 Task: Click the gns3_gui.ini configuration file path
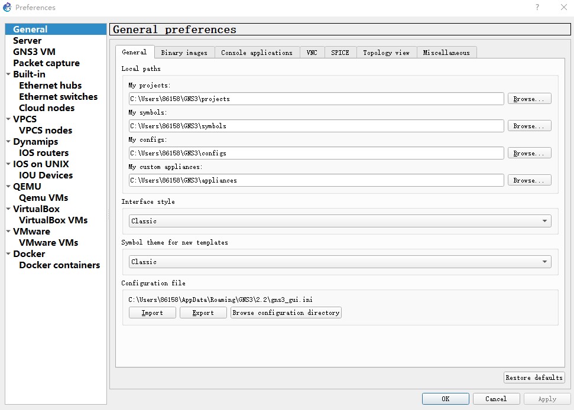(x=220, y=300)
